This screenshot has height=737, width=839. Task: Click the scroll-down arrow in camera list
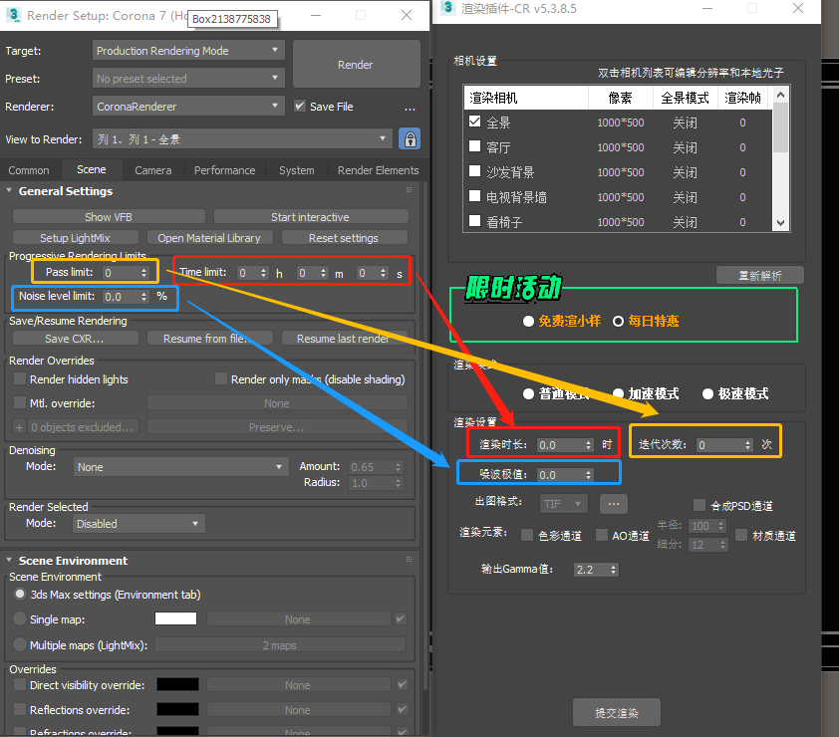point(780,224)
